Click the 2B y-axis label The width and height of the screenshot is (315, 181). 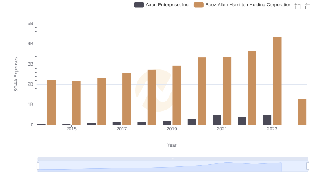click(30, 84)
